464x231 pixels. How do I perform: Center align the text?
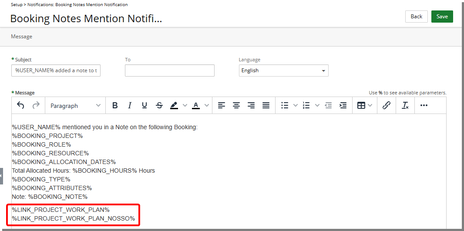[x=236, y=105]
